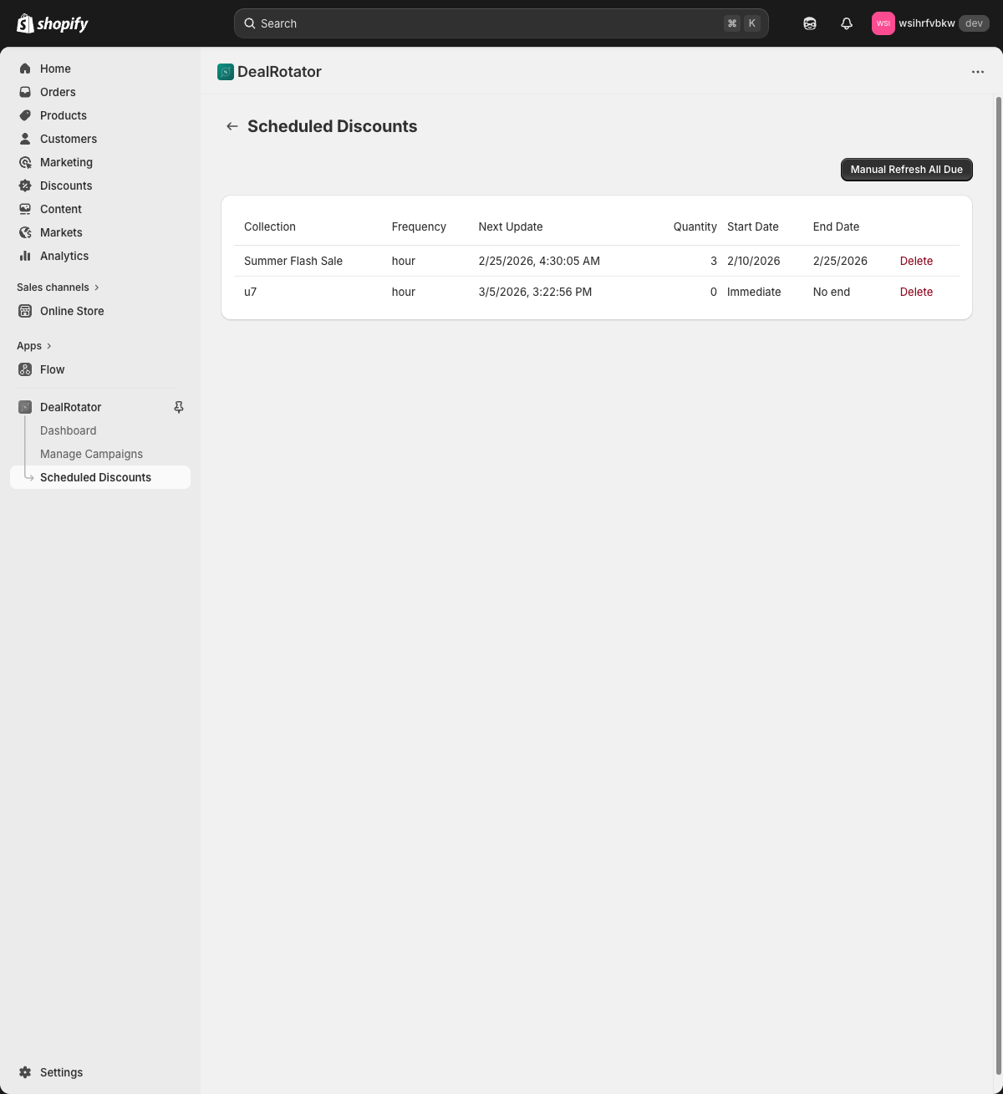Click the Manual Refresh All Due button

[x=906, y=169]
